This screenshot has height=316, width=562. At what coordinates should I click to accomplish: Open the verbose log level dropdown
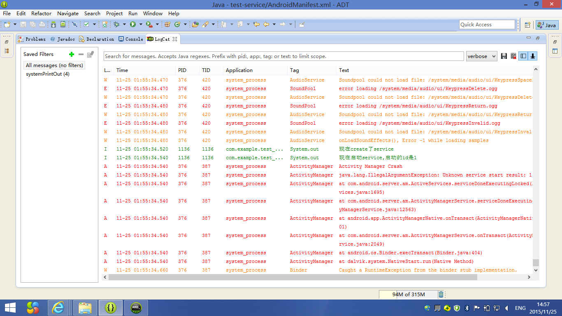(x=482, y=56)
